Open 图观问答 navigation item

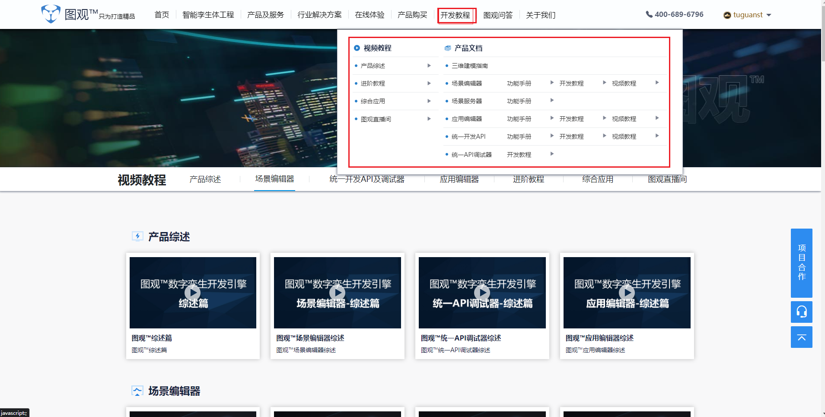coord(498,15)
